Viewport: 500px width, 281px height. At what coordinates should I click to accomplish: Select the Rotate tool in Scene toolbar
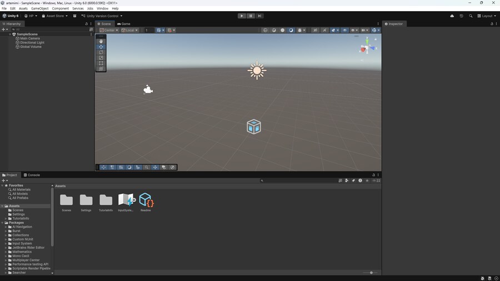click(x=101, y=52)
